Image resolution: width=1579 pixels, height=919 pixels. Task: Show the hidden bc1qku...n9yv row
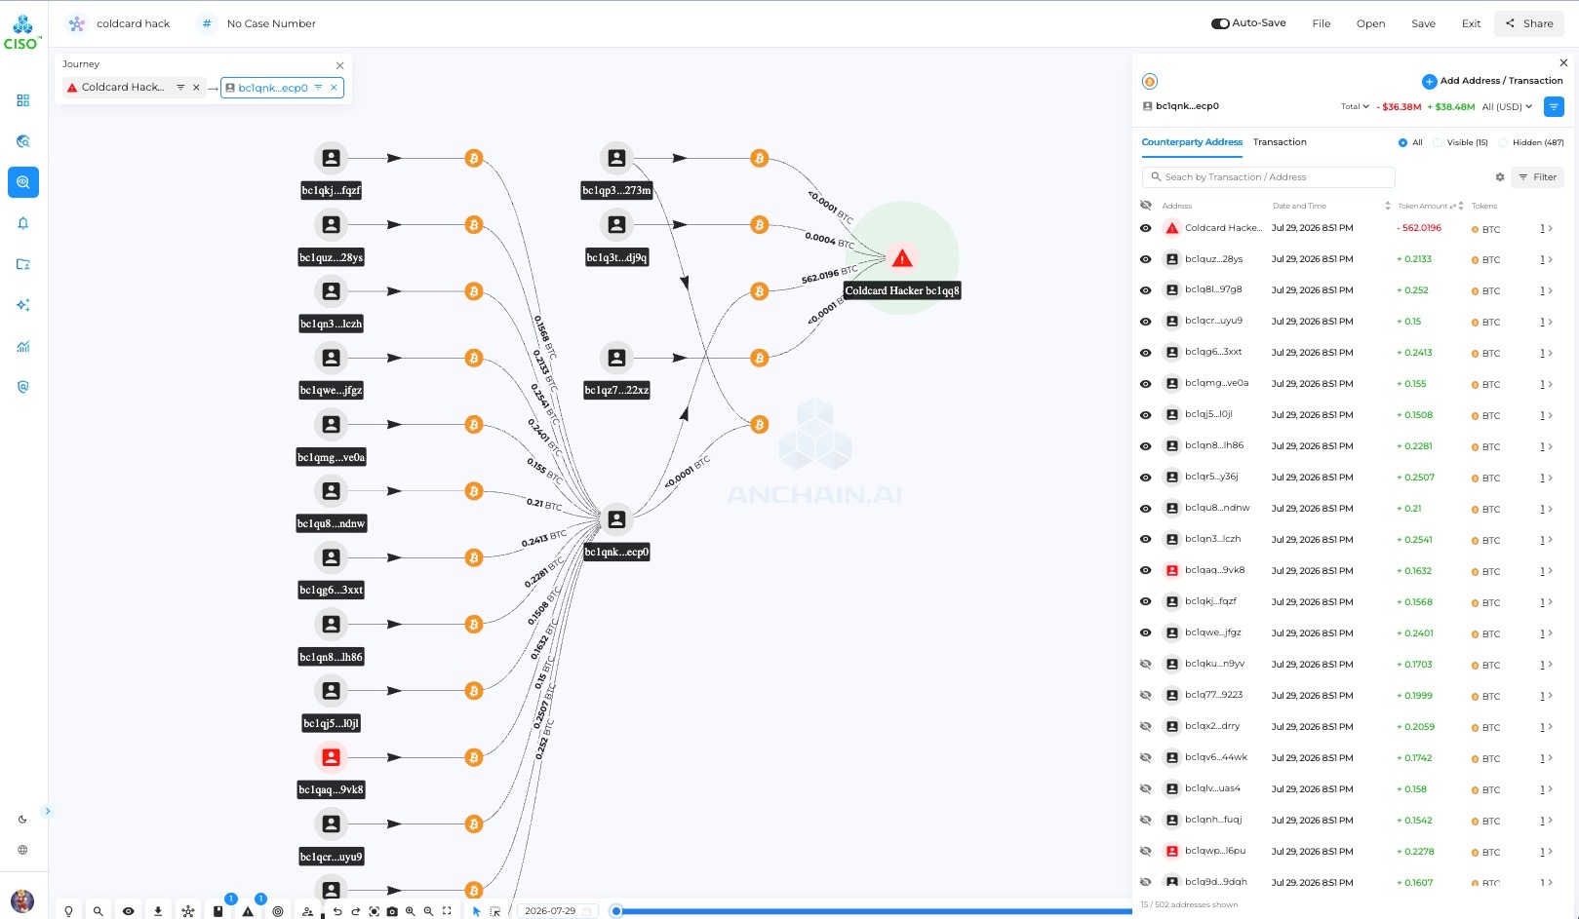[1146, 665]
